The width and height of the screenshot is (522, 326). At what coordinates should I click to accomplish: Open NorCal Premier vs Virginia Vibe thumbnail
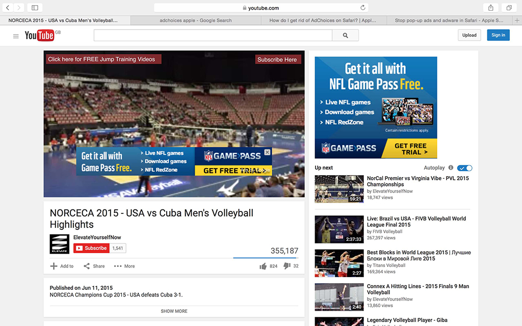339,189
